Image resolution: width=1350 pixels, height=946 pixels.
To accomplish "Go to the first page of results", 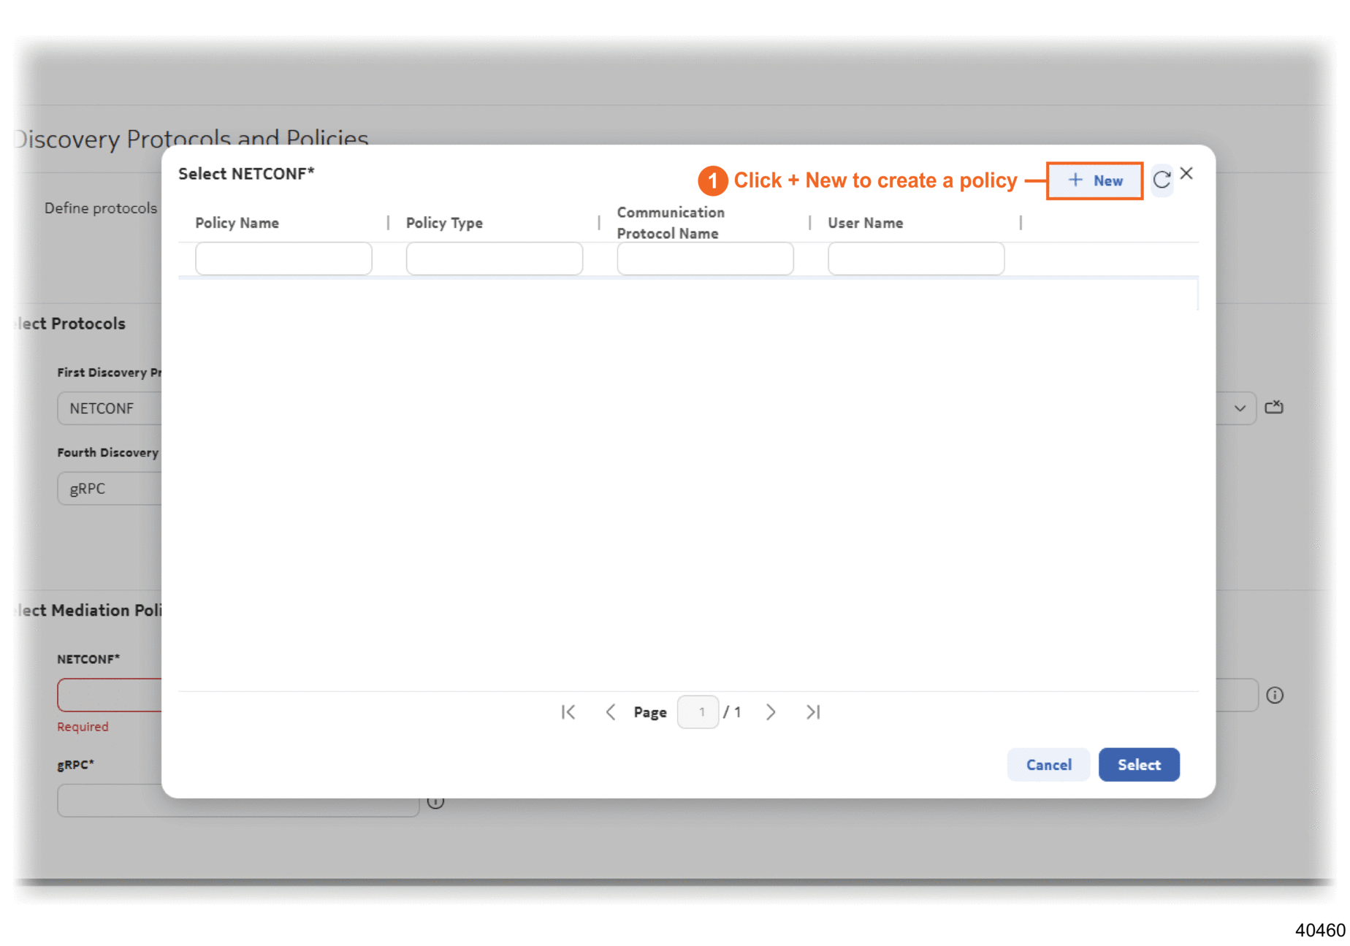I will 568,712.
